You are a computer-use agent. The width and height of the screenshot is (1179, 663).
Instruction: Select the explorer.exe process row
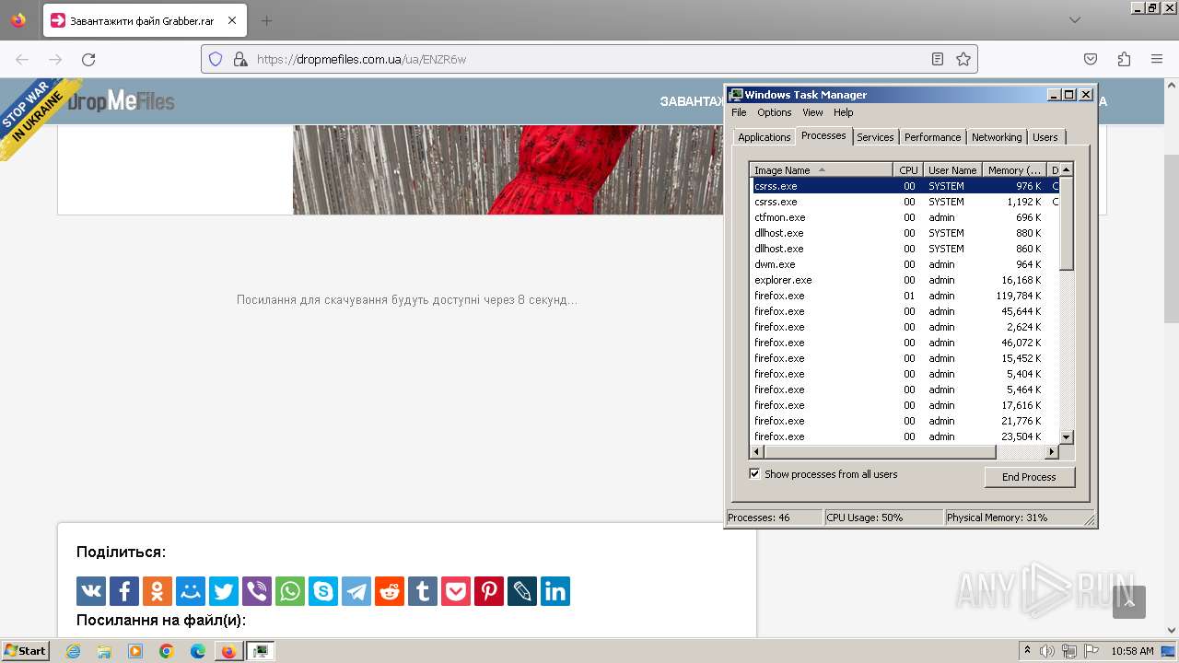tap(905, 280)
